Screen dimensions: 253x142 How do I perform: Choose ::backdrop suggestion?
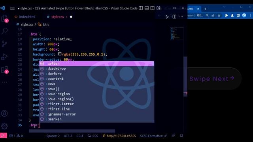[96, 69]
